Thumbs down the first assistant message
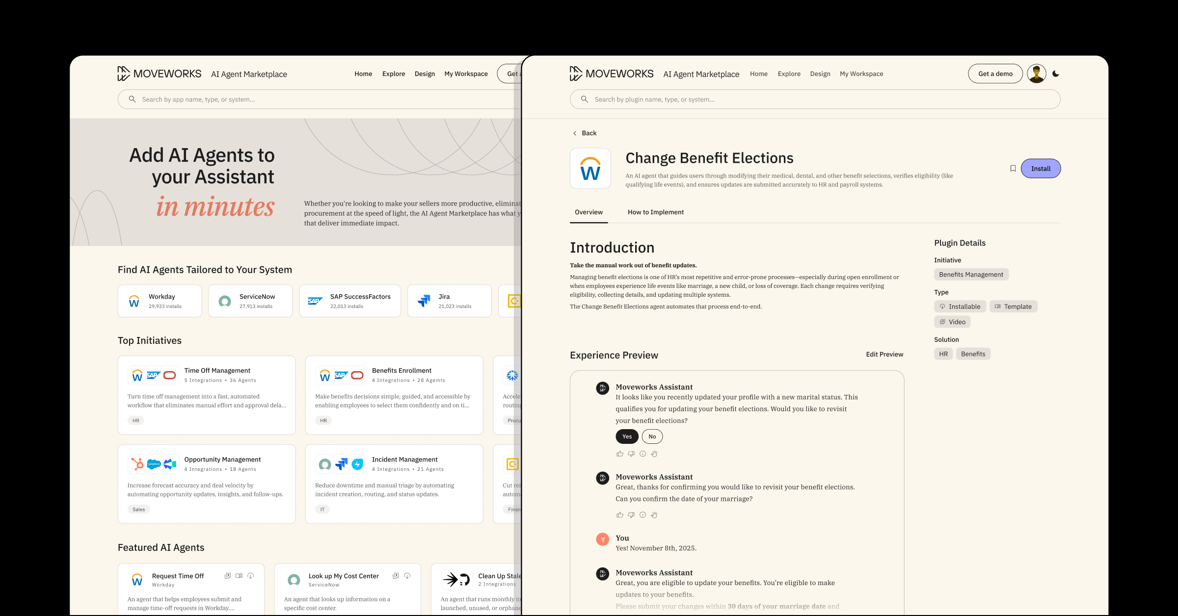1178x616 pixels. pyautogui.click(x=631, y=454)
